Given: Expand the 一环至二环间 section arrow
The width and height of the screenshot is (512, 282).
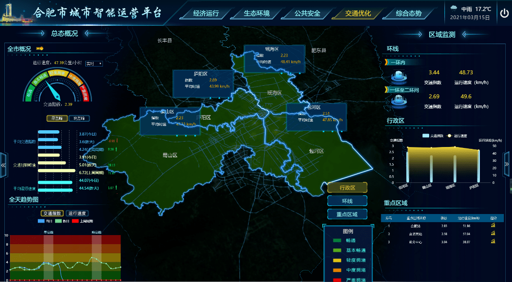Looking at the screenshot, I should point(387,90).
